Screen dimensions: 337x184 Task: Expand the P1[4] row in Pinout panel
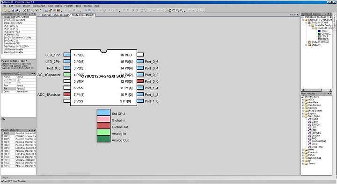[x=2, y=166]
